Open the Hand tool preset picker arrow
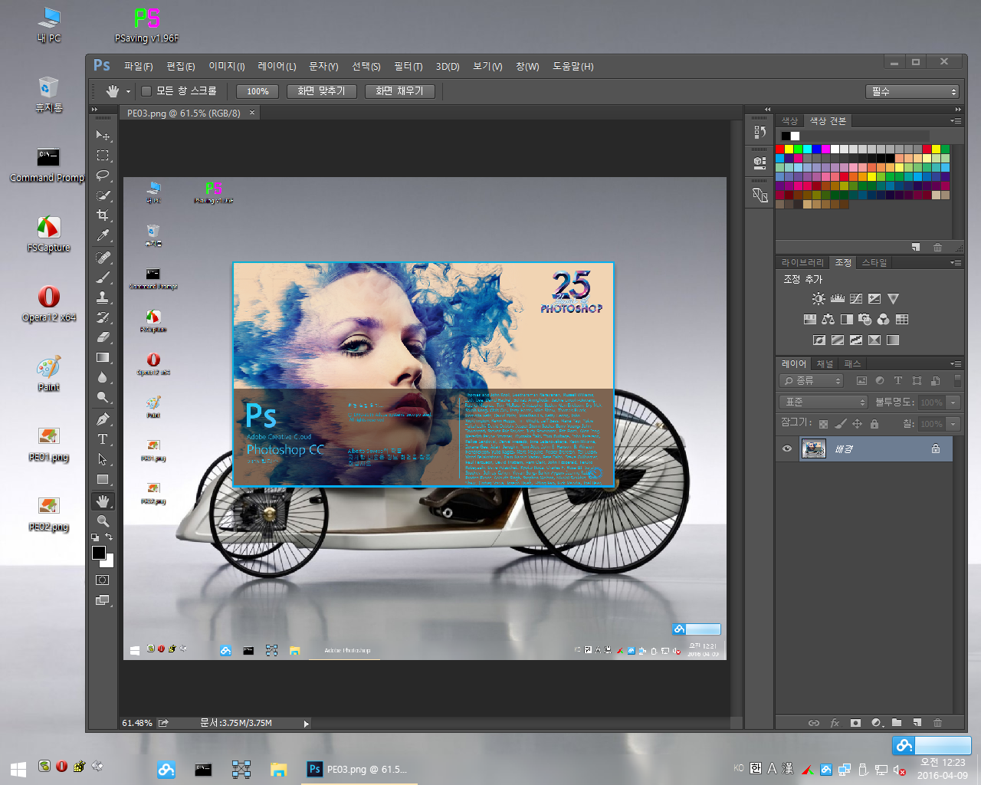981x785 pixels. pos(128,91)
